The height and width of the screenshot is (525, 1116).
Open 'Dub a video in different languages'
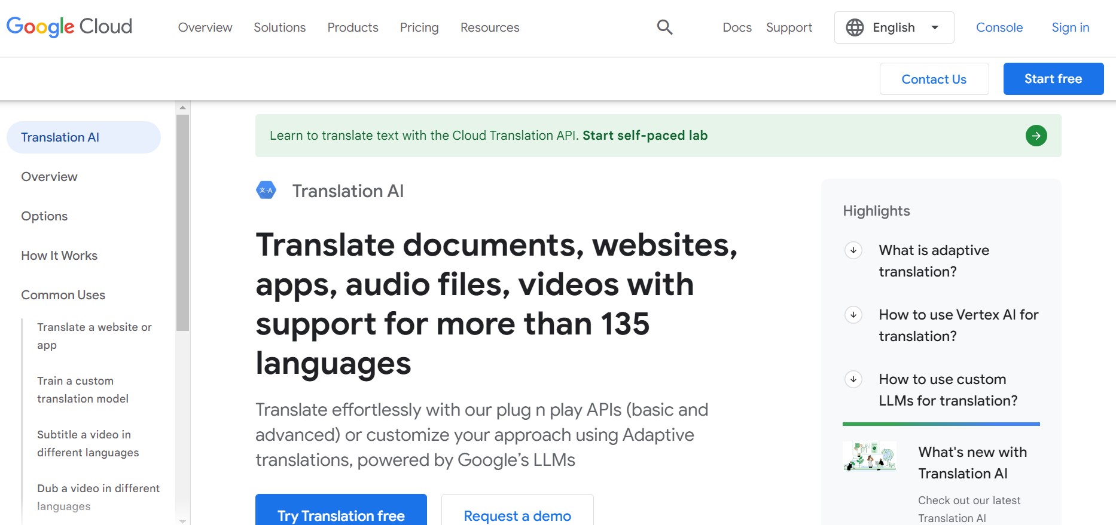pos(98,498)
